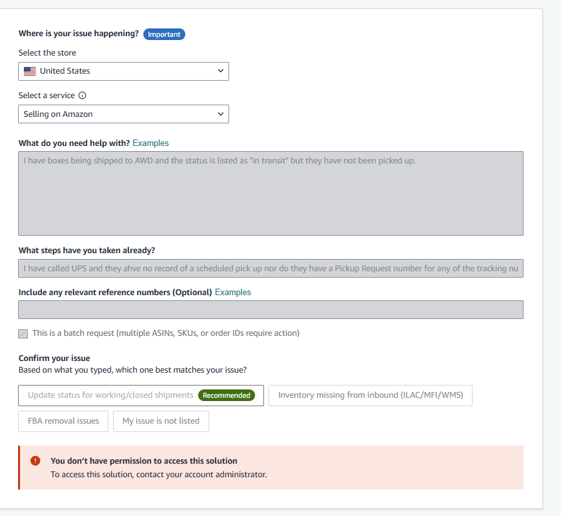561x516 pixels.
Task: Open Examples link for reference numbers
Action: pyautogui.click(x=233, y=293)
